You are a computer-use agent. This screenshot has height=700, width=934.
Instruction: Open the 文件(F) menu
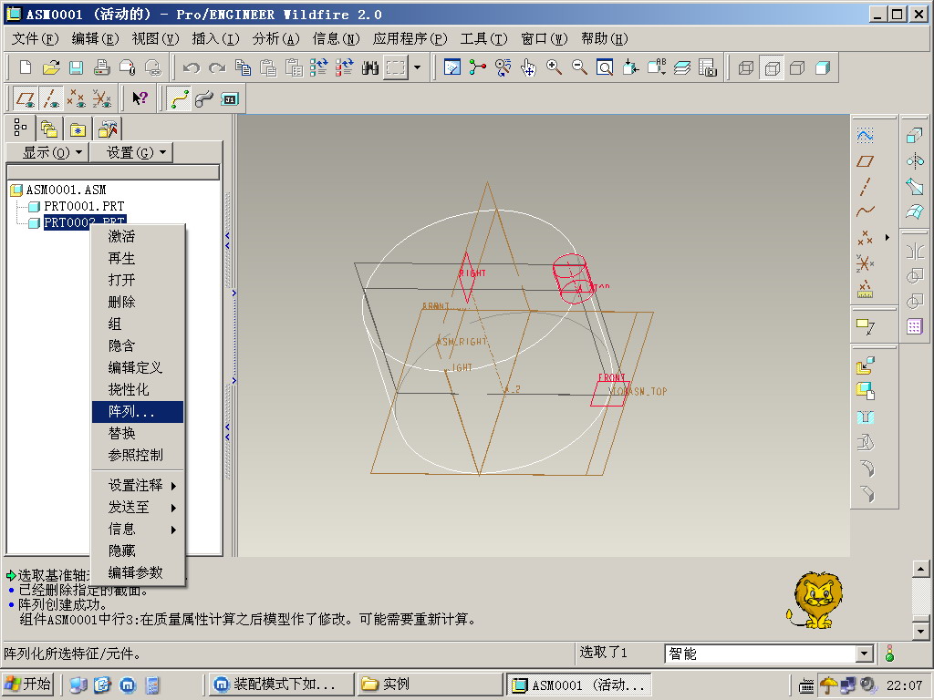pos(36,38)
